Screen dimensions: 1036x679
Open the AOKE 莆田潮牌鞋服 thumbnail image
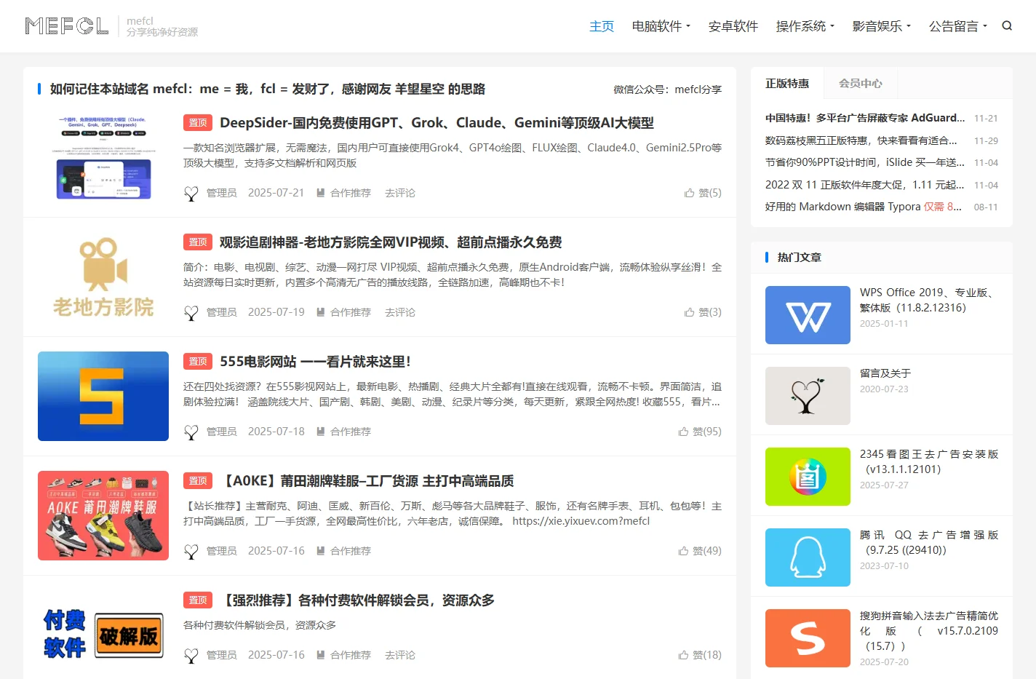click(x=103, y=515)
